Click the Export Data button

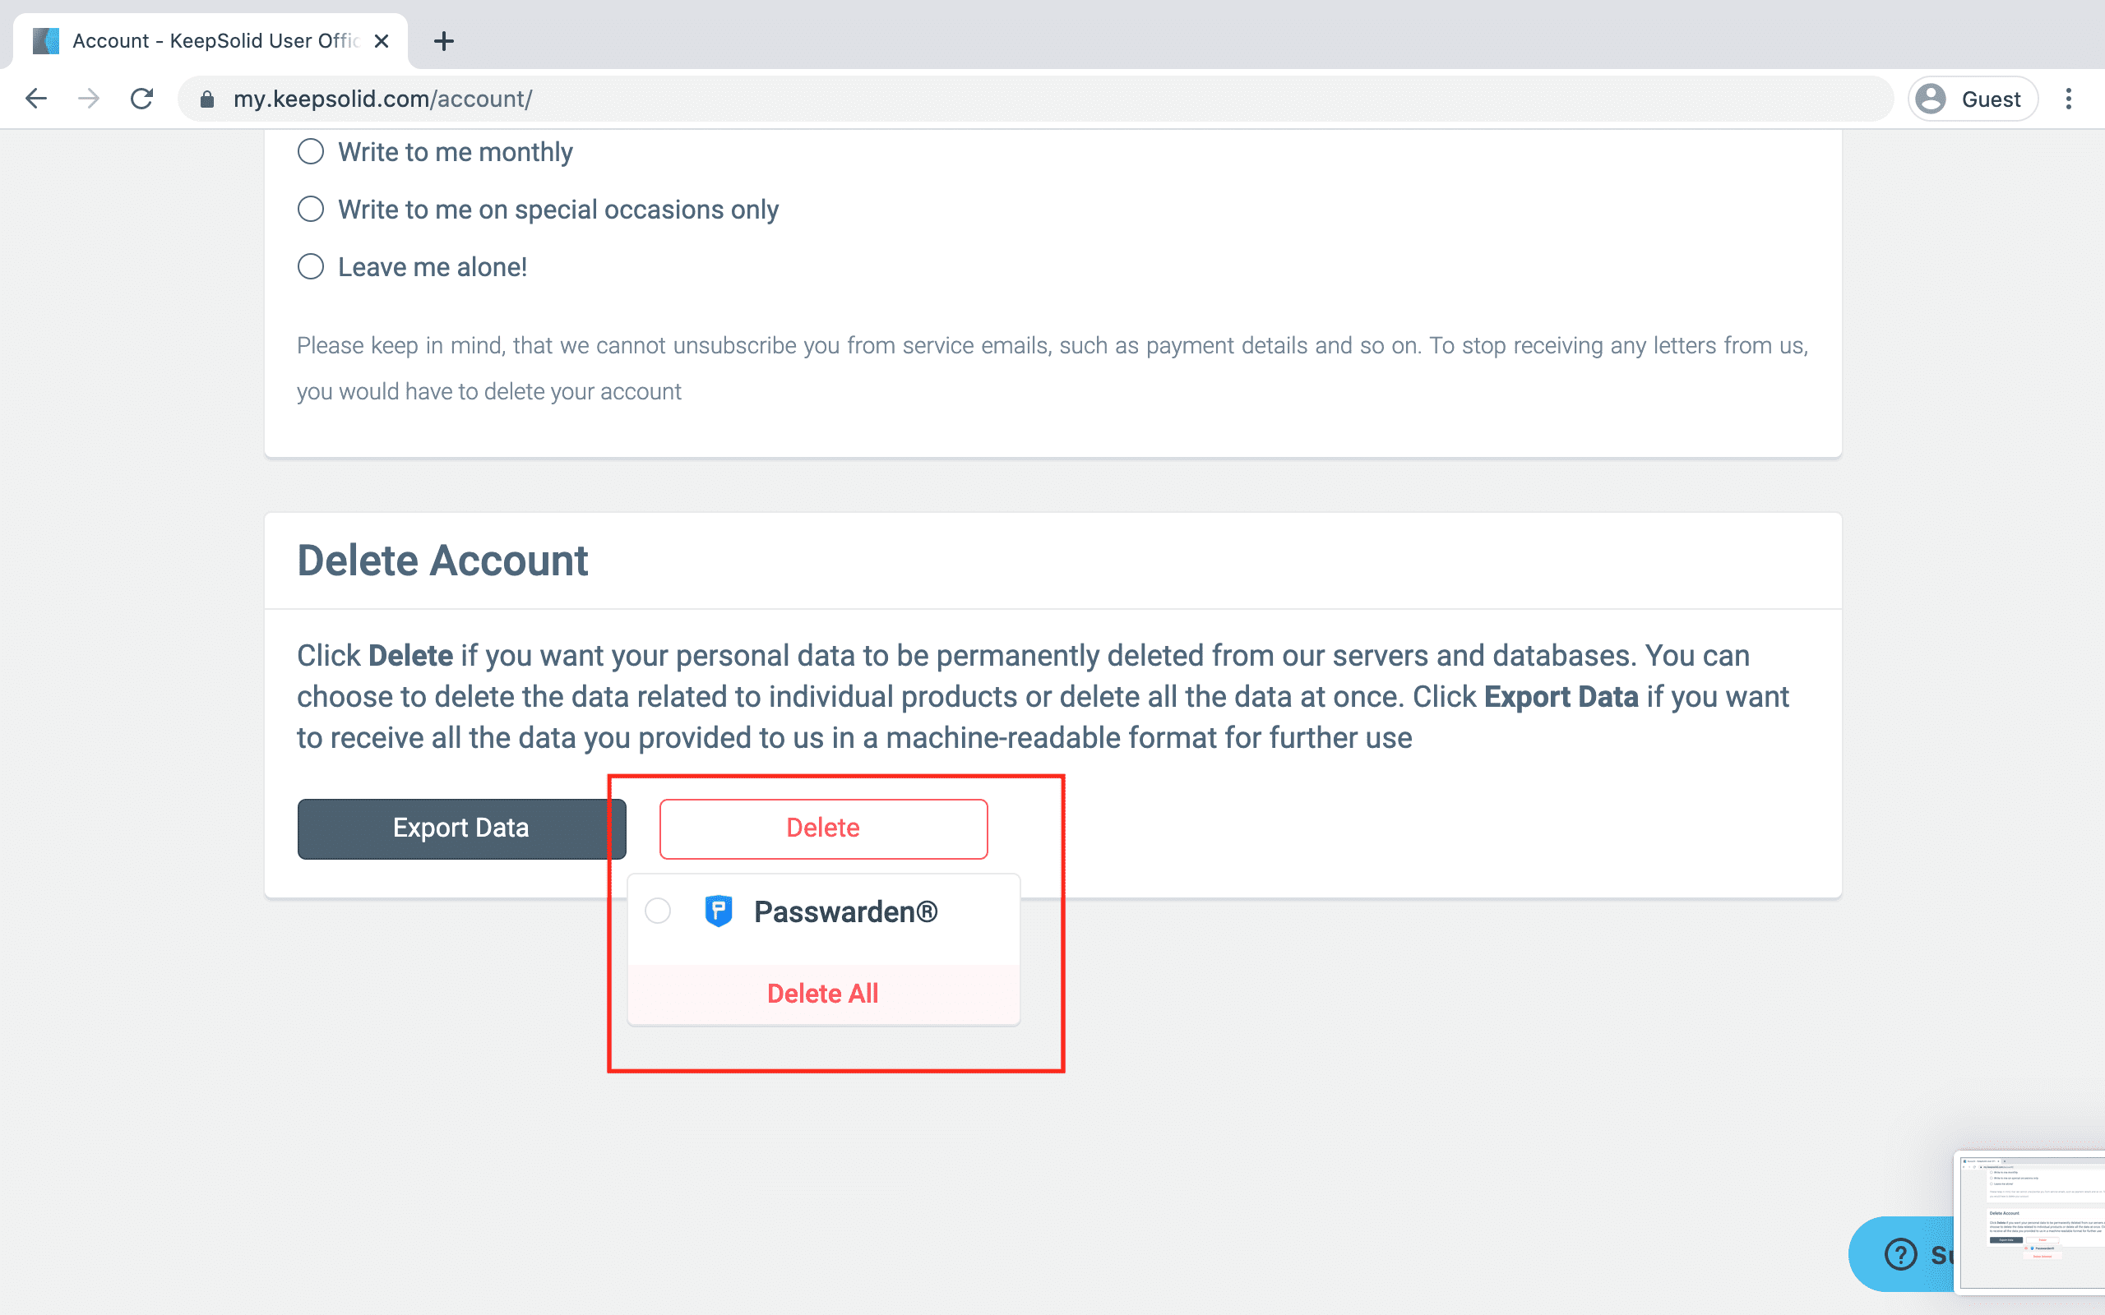tap(461, 828)
